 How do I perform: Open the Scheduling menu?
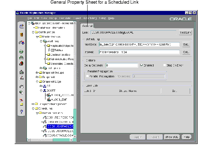90,18
